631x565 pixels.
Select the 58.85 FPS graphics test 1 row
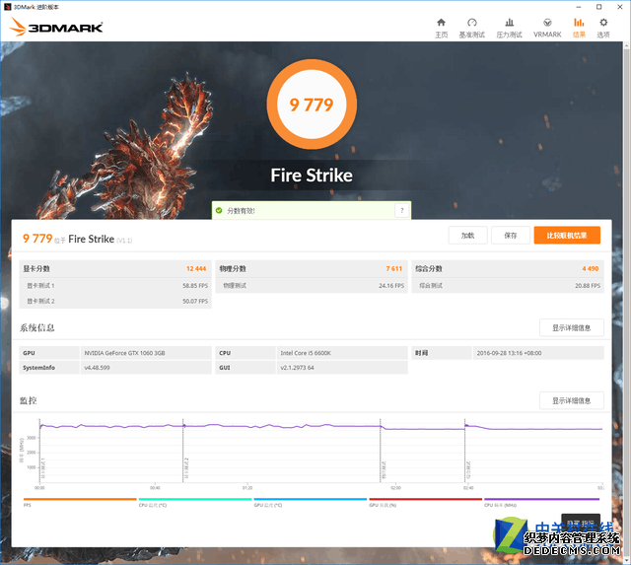pos(115,286)
